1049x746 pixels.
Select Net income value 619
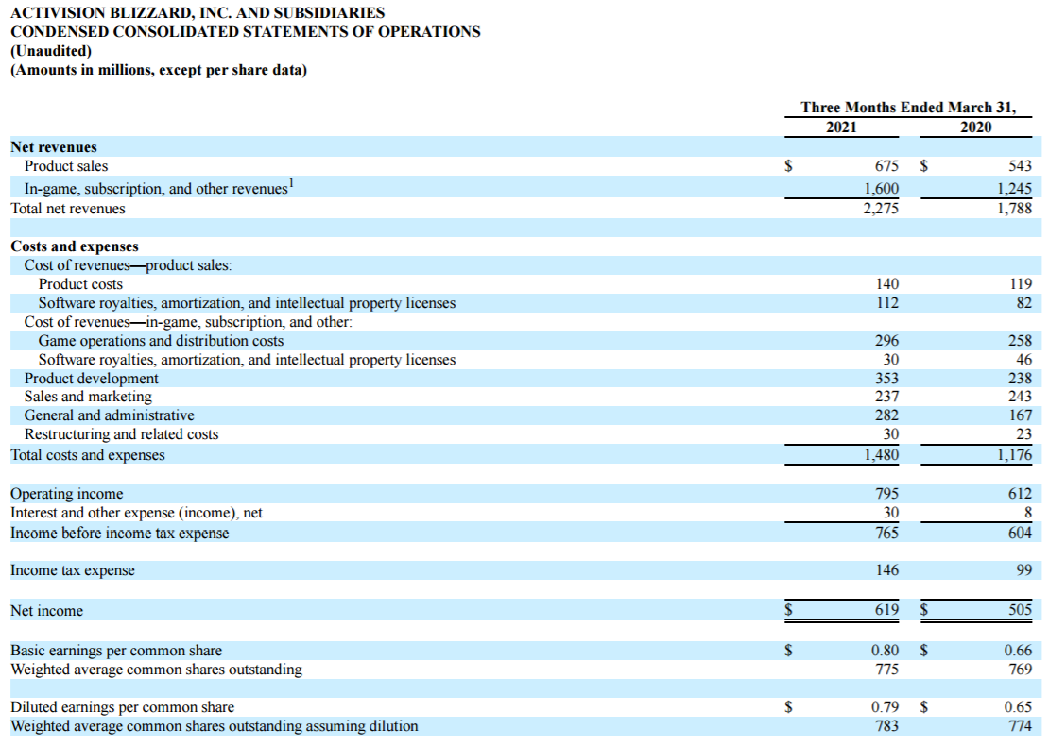[x=886, y=609]
